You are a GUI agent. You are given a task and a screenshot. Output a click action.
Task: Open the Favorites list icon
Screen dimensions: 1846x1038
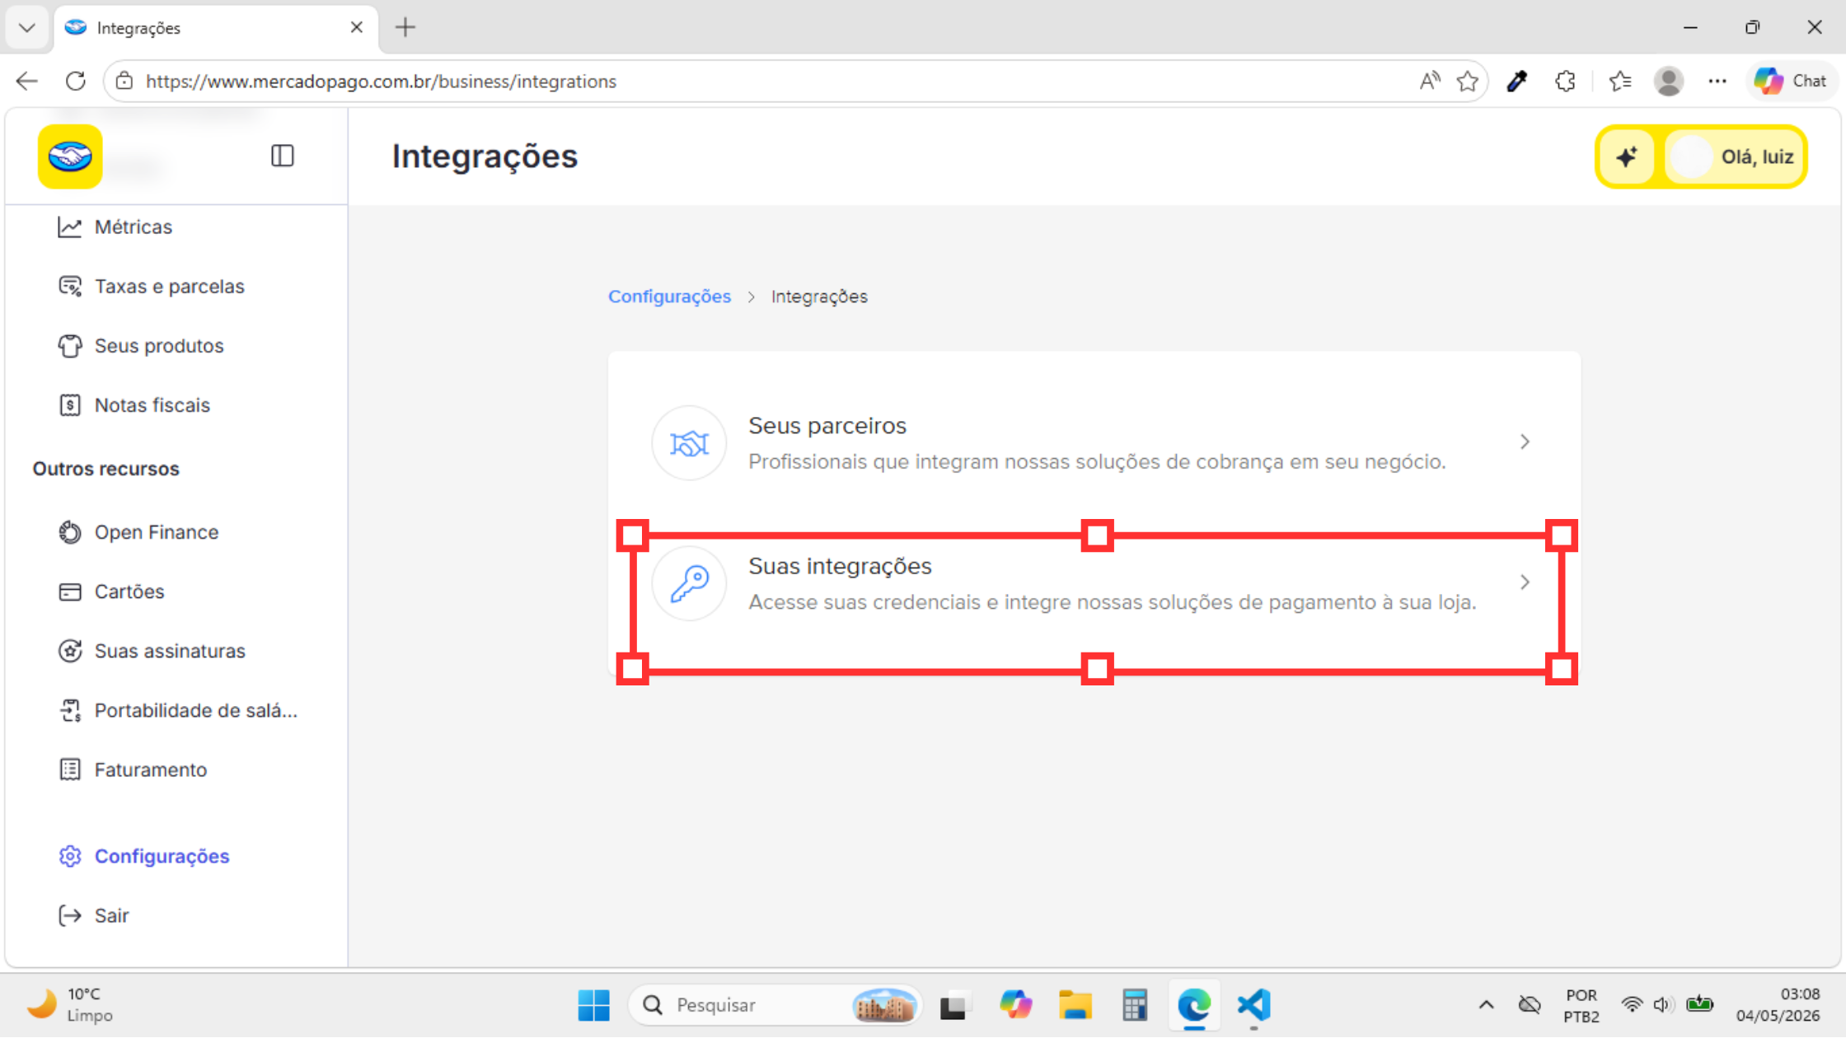1619,81
